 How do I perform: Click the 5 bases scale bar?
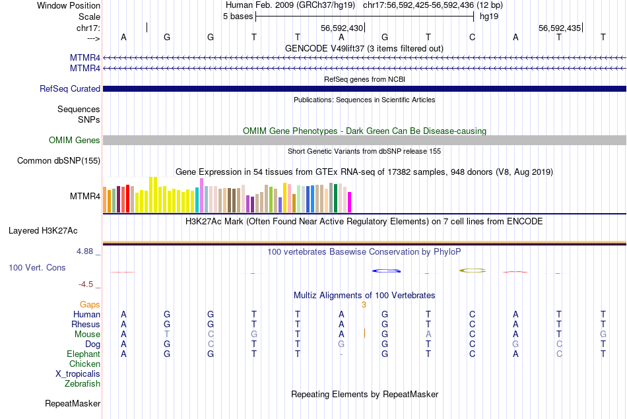pyautogui.click(x=365, y=16)
